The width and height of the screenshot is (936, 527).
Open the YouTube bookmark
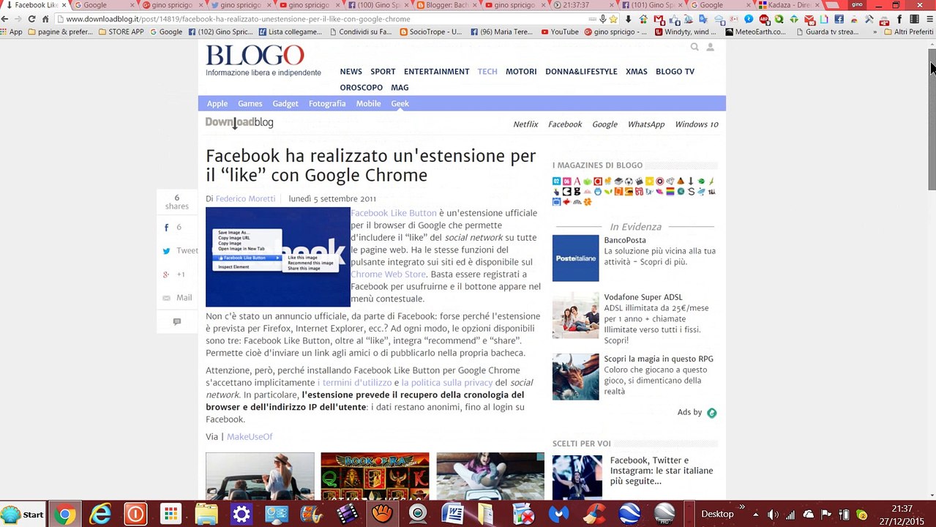point(560,32)
